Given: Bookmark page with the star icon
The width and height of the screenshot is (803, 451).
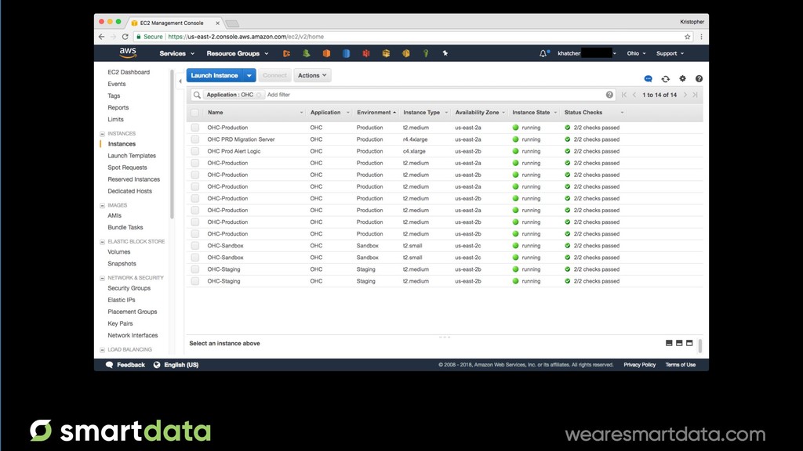Looking at the screenshot, I should [687, 37].
